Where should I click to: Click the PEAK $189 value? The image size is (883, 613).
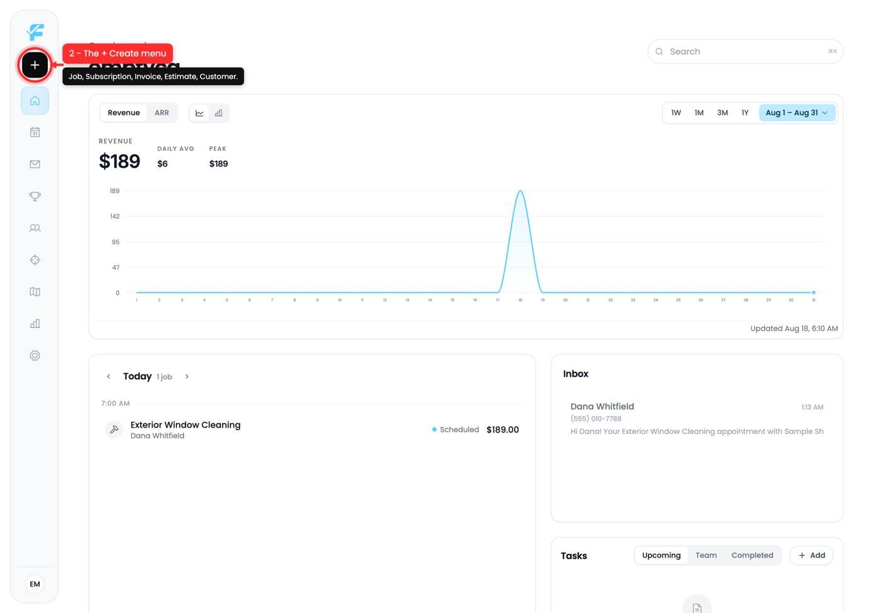[218, 164]
